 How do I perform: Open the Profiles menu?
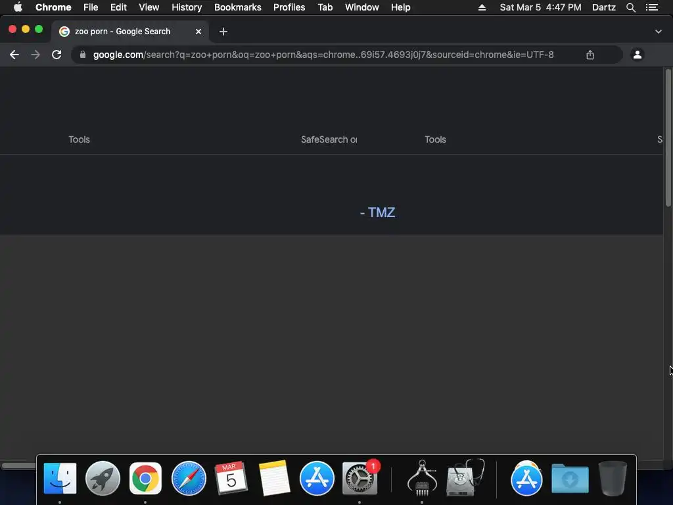[289, 7]
